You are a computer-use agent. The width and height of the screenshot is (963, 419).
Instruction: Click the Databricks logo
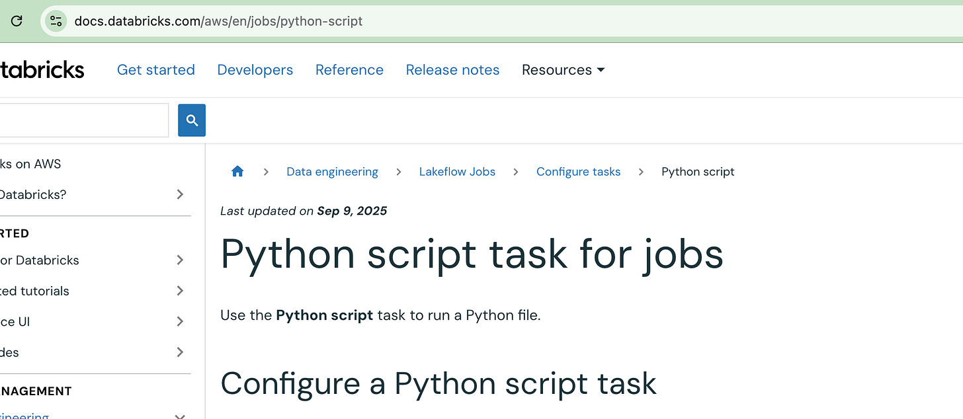[41, 70]
